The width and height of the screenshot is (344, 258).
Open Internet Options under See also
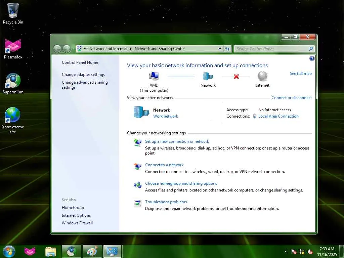tap(76, 215)
